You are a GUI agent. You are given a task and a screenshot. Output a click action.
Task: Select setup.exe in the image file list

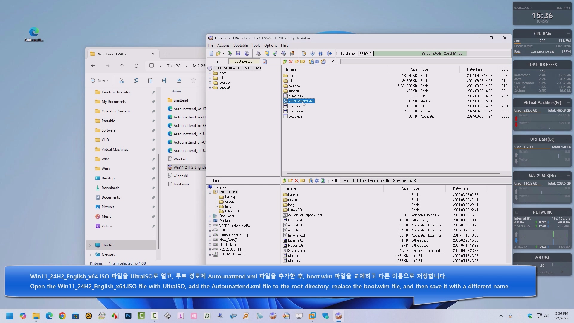coord(295,116)
